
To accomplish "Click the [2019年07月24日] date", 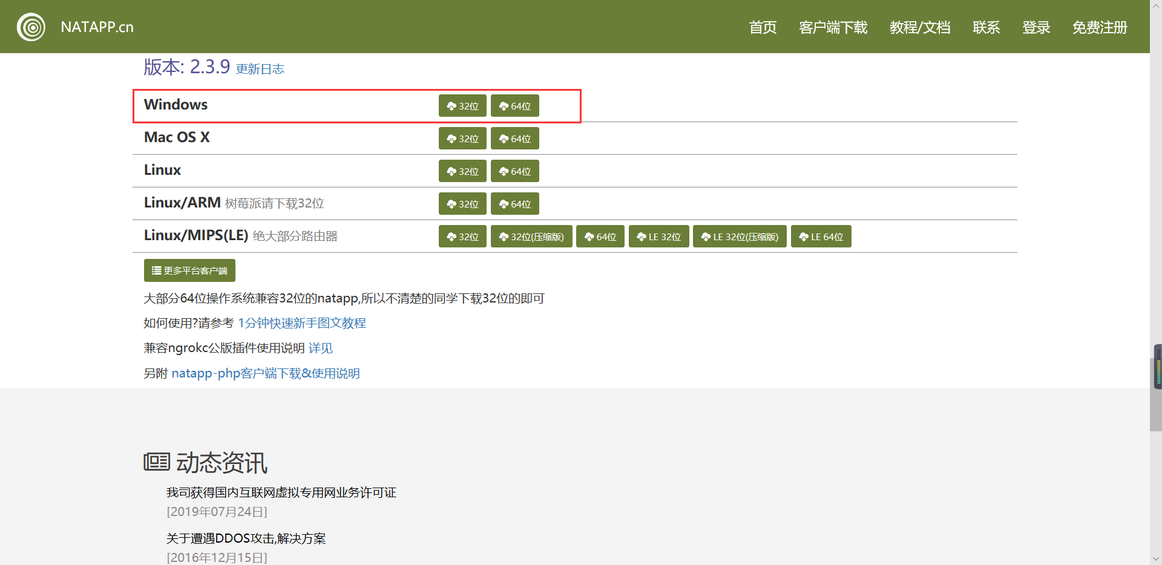I will (217, 512).
